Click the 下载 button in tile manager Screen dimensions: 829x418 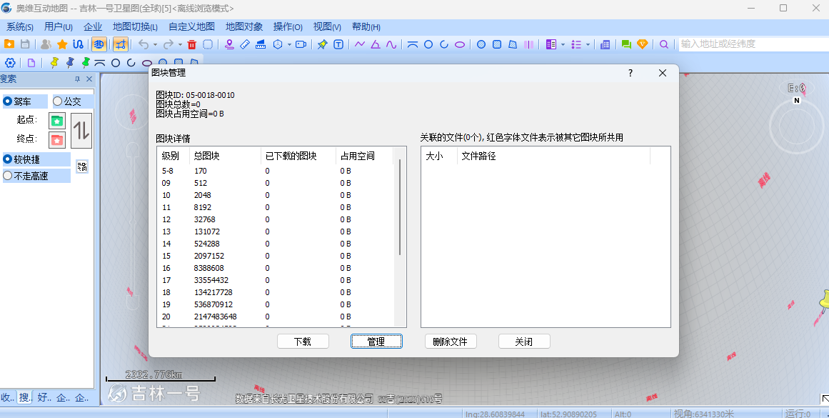coord(303,341)
